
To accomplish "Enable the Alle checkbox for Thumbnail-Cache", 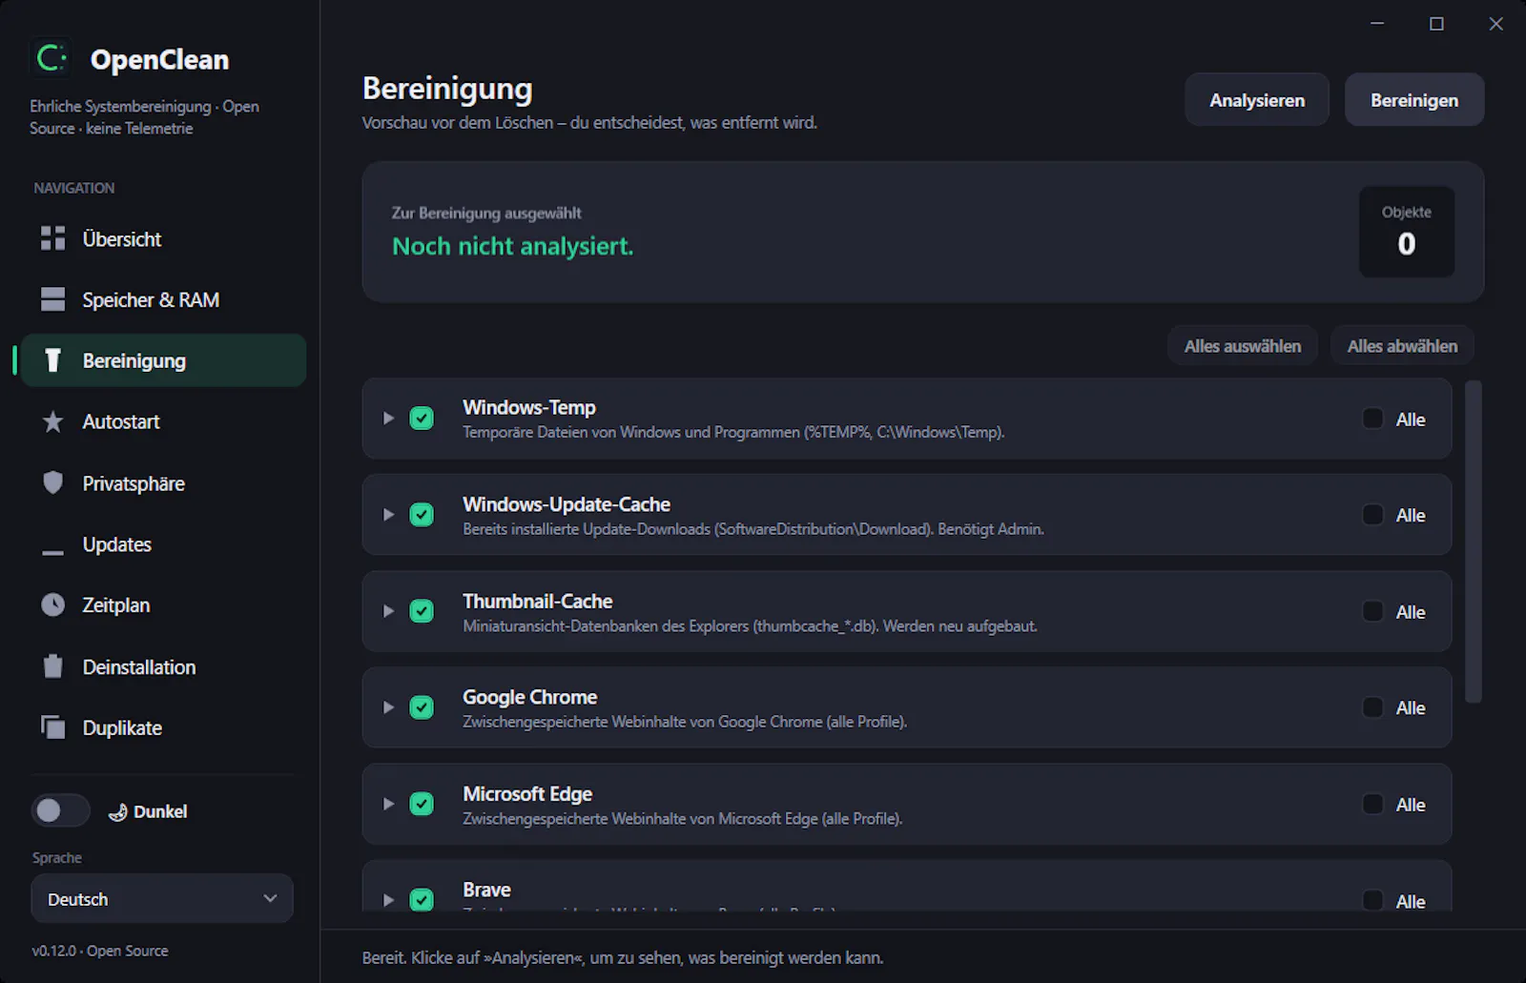I will pos(1372,611).
